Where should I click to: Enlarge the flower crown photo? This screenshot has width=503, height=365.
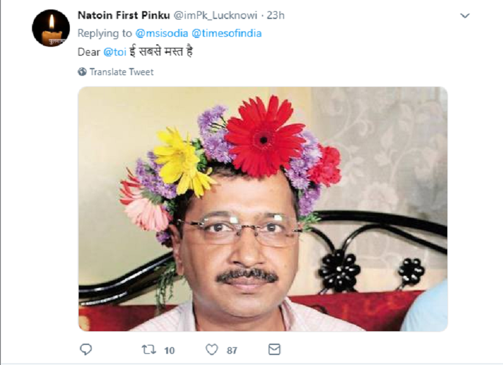263,209
